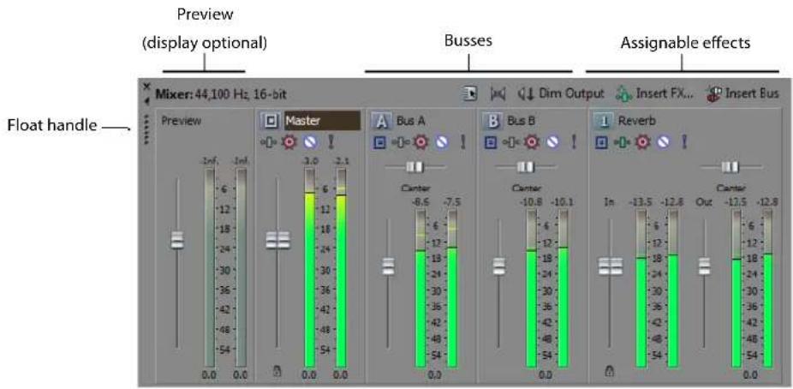Click the Master volume fader handle

(x=277, y=240)
